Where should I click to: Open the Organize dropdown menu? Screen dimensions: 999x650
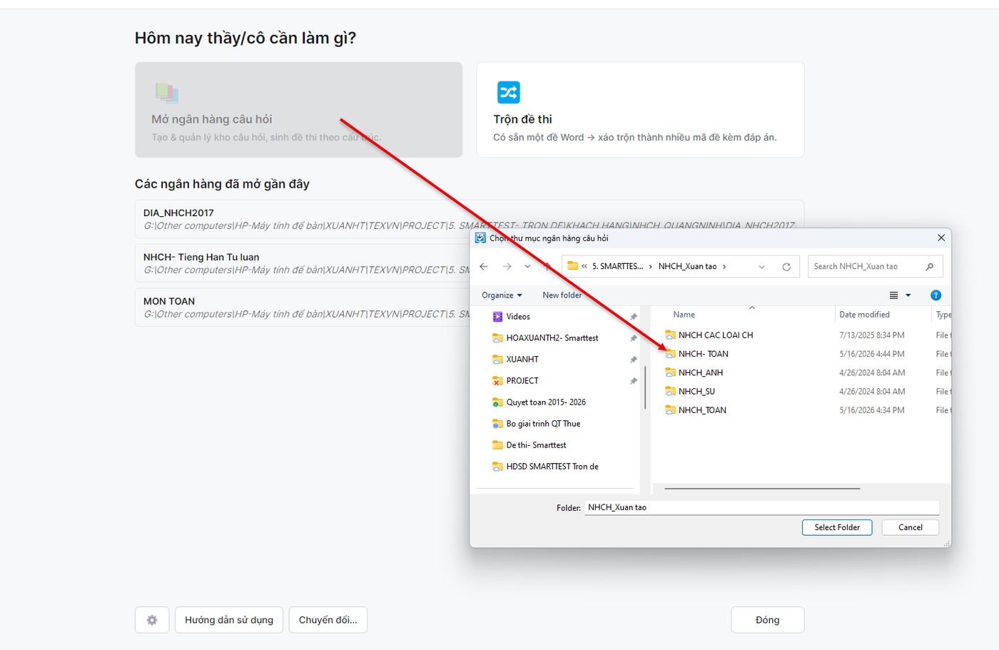(x=502, y=295)
